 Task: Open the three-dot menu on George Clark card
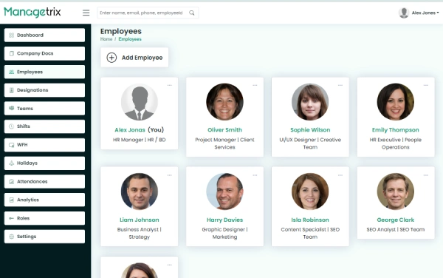pos(426,175)
